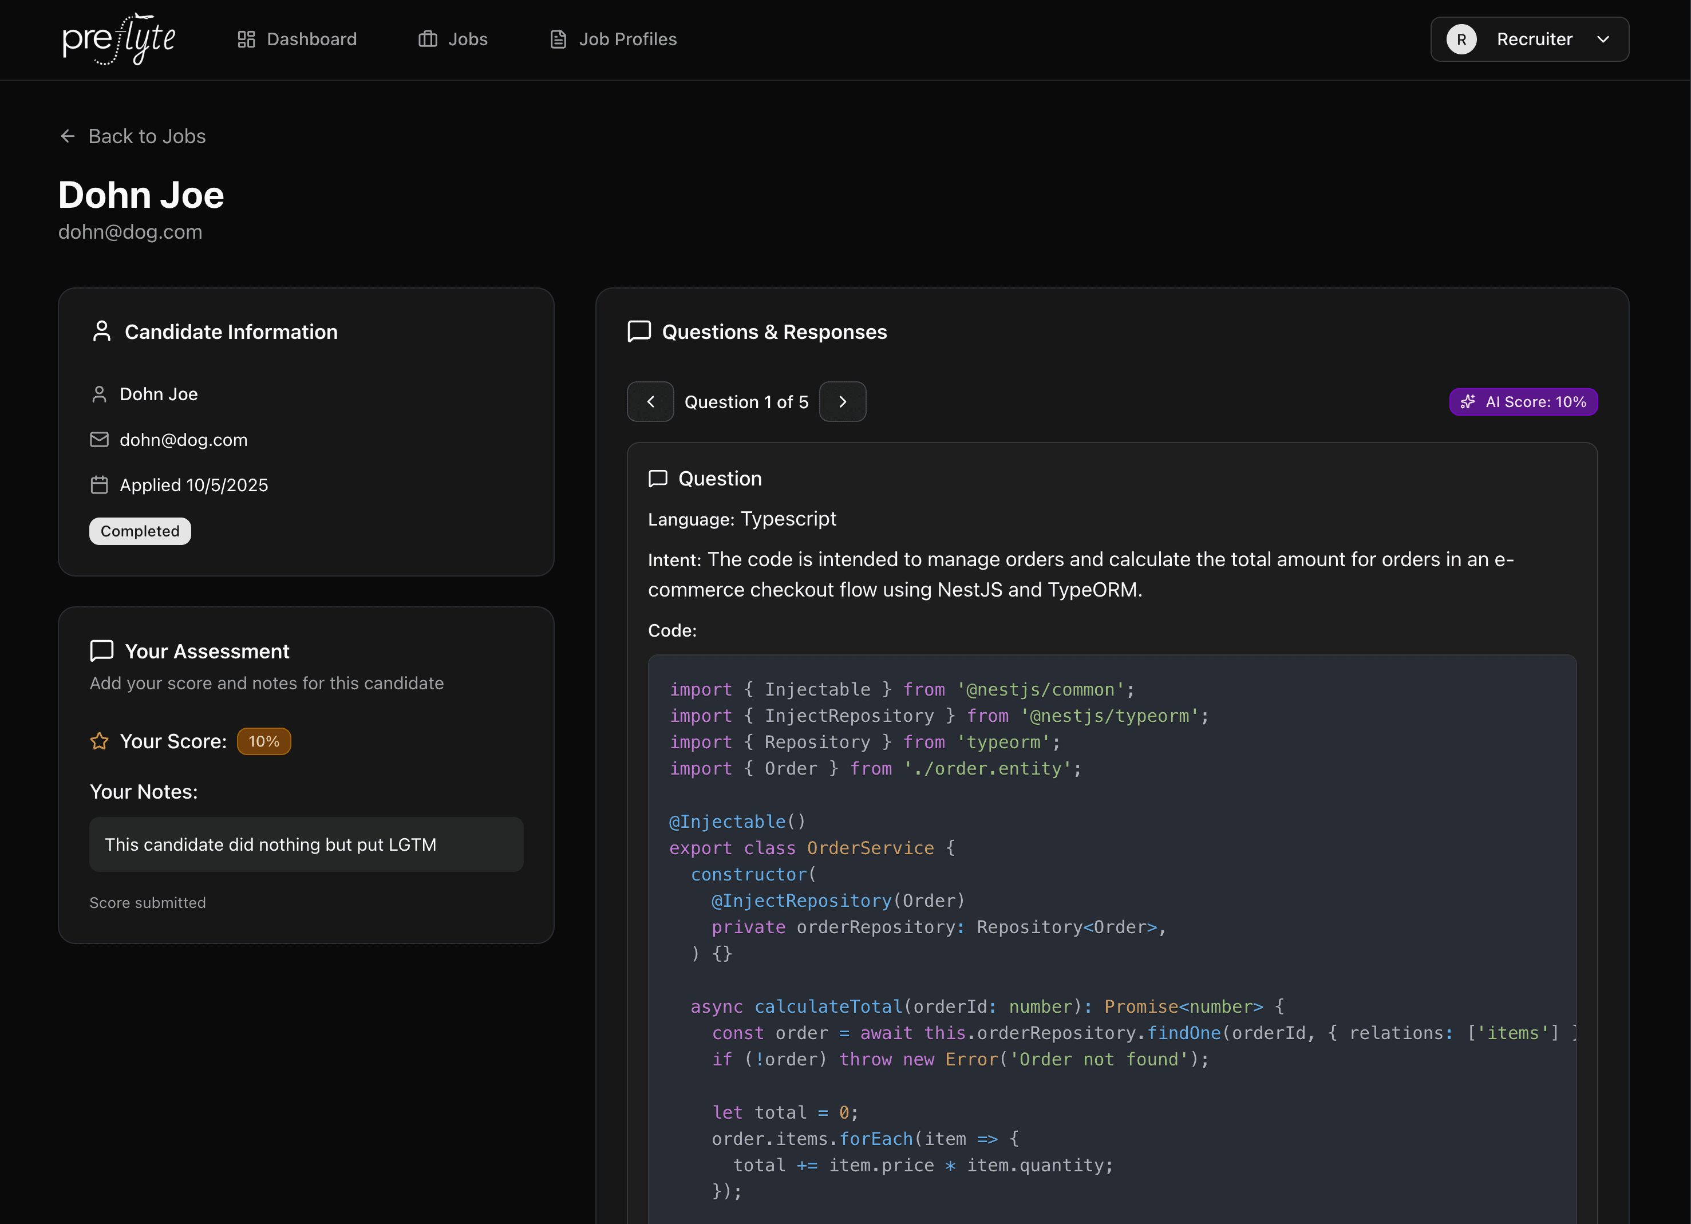Click the Dashboard grid icon
This screenshot has width=1691, height=1224.
(x=246, y=40)
